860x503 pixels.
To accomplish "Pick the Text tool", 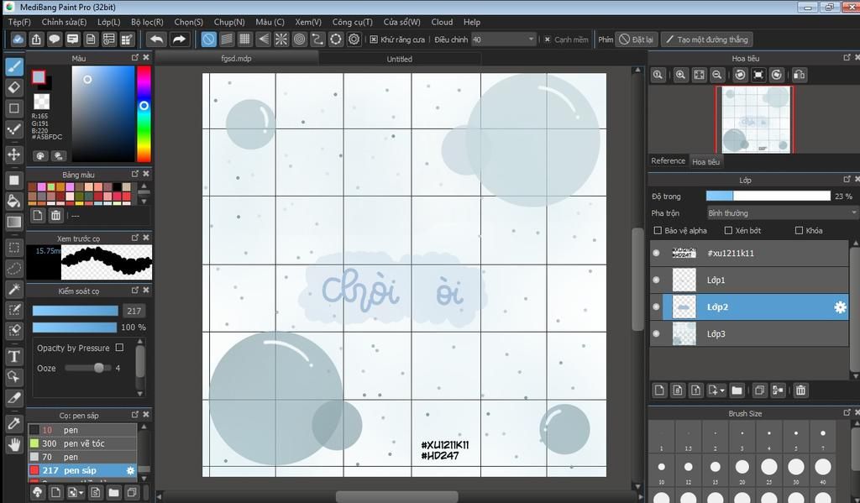I will pyautogui.click(x=13, y=356).
